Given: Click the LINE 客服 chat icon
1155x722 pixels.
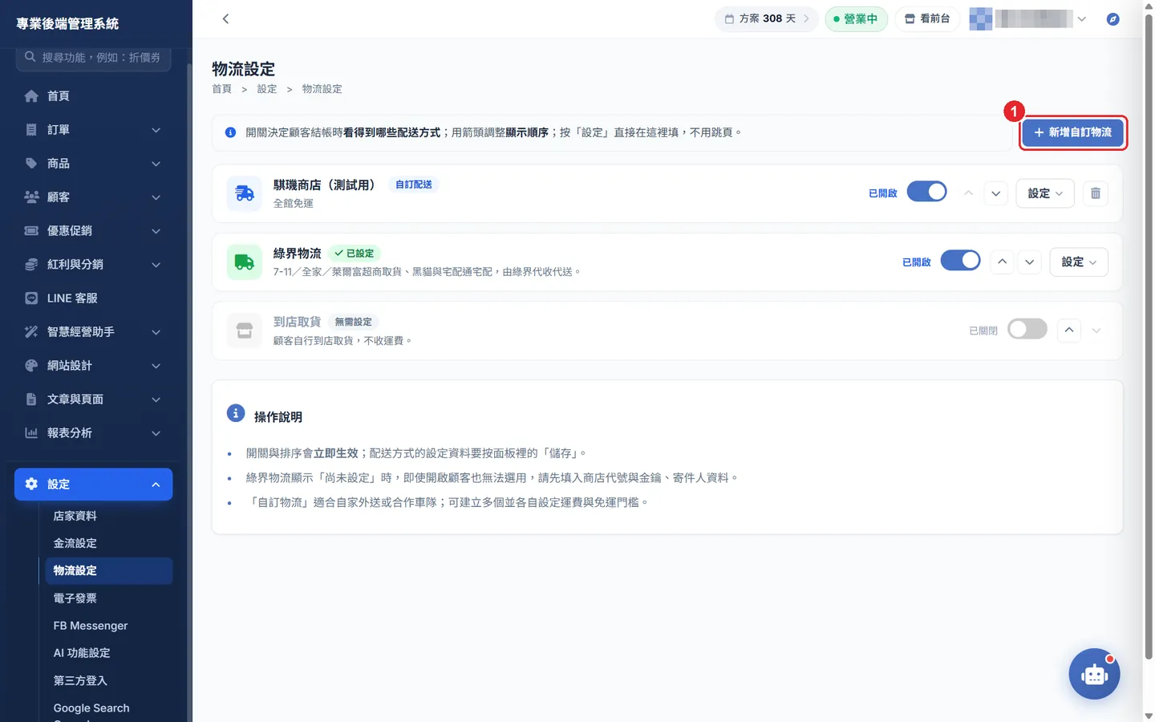Looking at the screenshot, I should [x=31, y=298].
